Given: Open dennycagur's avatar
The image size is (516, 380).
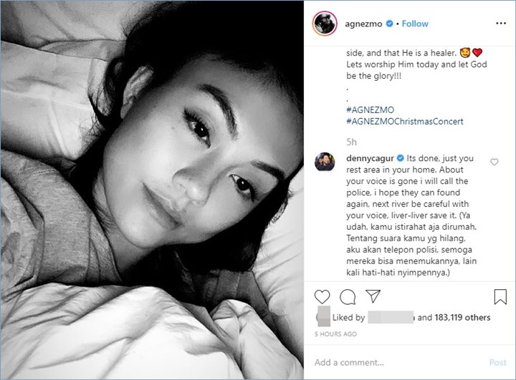Looking at the screenshot, I should click(x=325, y=162).
